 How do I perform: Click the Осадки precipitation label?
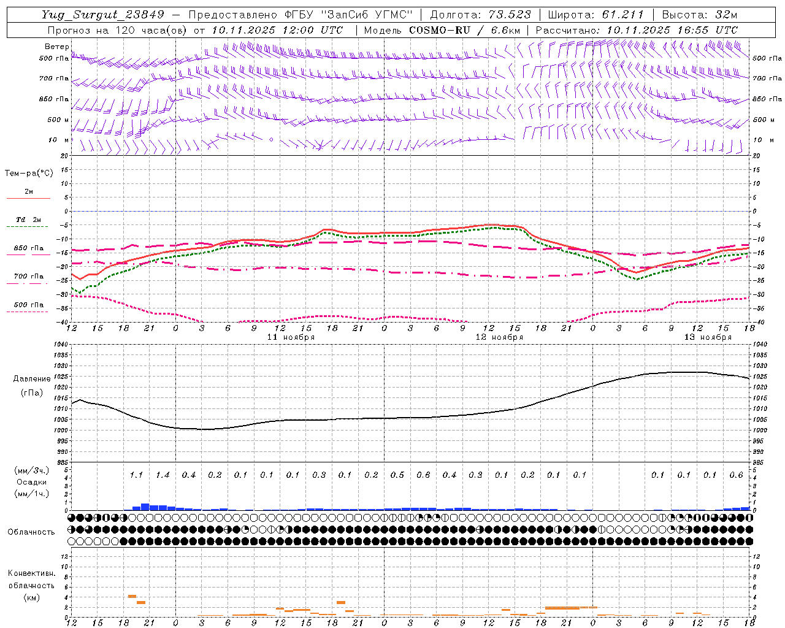click(x=32, y=482)
